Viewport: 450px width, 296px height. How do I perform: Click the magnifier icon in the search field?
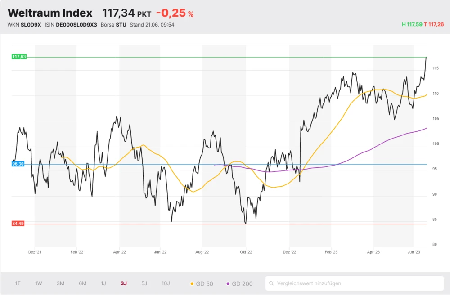pyautogui.click(x=271, y=283)
